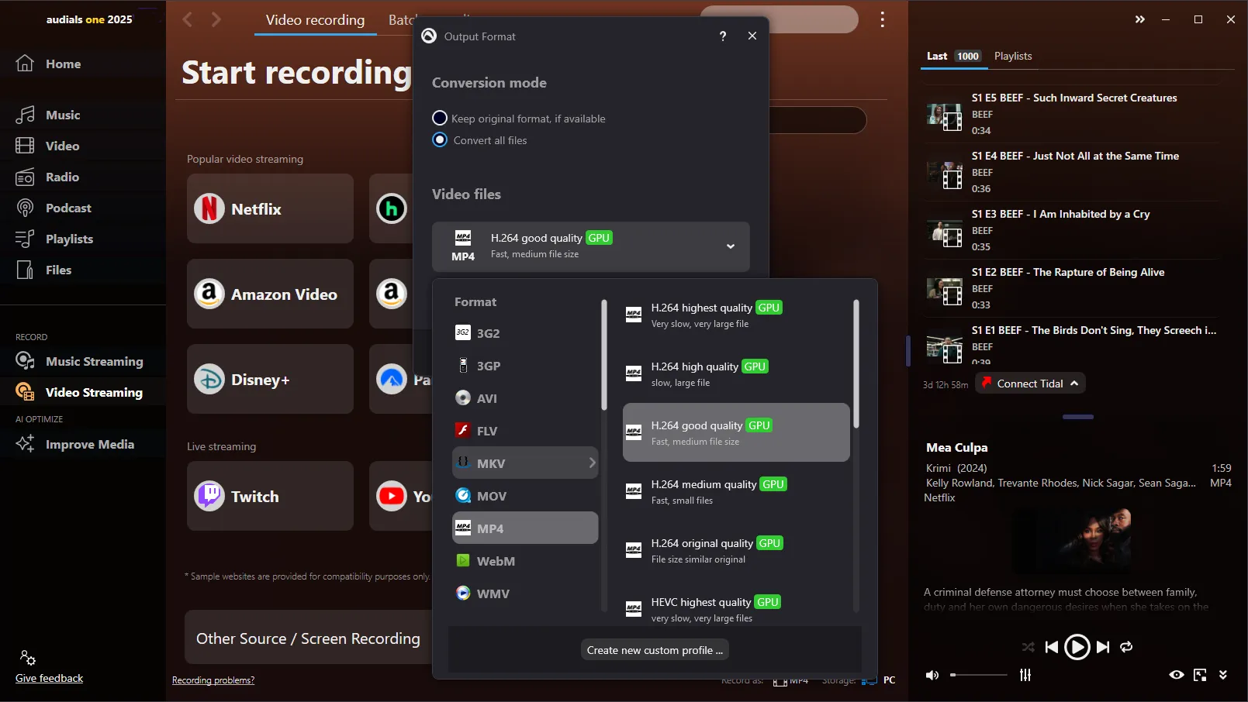This screenshot has height=702, width=1248.
Task: Collapse the side panel with double arrows
Action: tap(1139, 19)
